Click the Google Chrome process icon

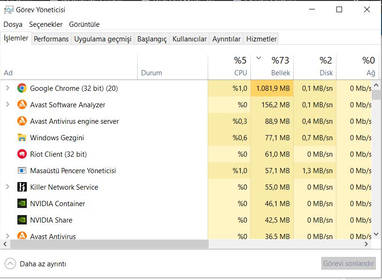(x=22, y=88)
